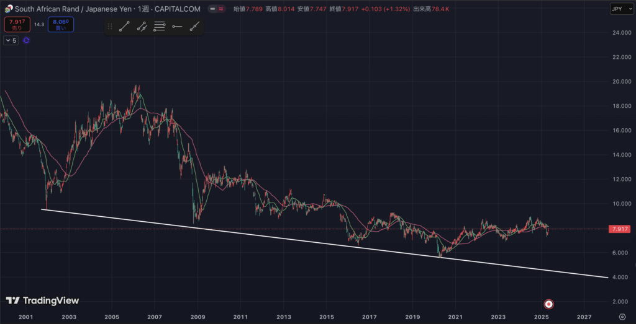This screenshot has width=636, height=324.
Task: Click the 2027 time axis label
Action: click(584, 316)
